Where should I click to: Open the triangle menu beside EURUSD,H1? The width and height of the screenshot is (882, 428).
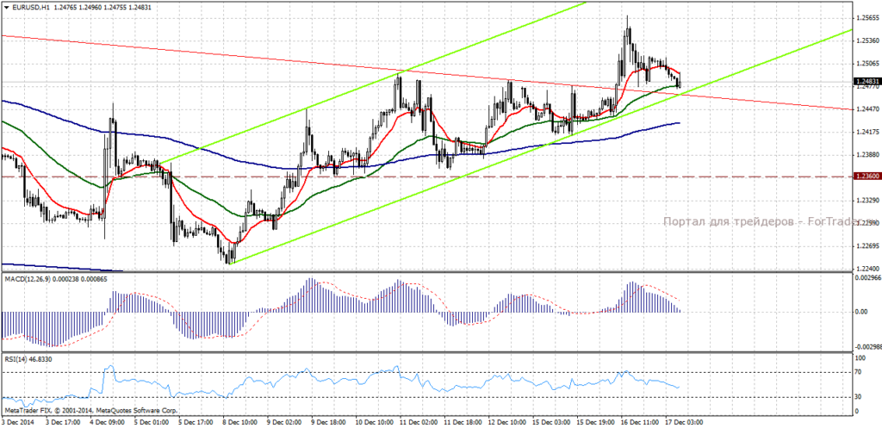click(x=5, y=7)
